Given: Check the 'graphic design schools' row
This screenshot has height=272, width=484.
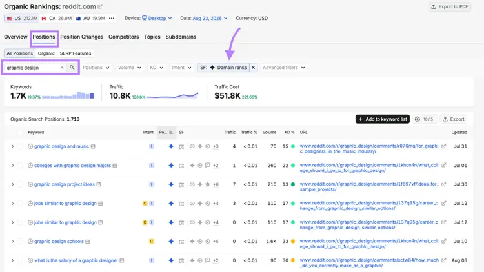Looking at the screenshot, I should tap(20, 242).
